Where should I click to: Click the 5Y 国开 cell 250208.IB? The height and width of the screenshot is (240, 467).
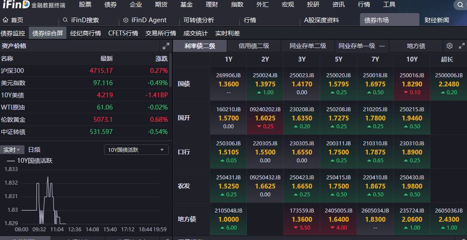(339, 118)
